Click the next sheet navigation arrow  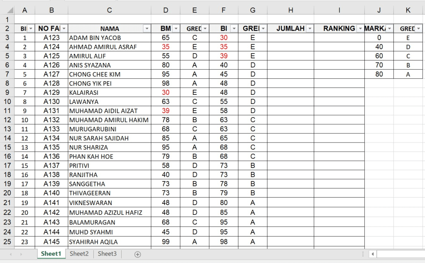coord(21,254)
